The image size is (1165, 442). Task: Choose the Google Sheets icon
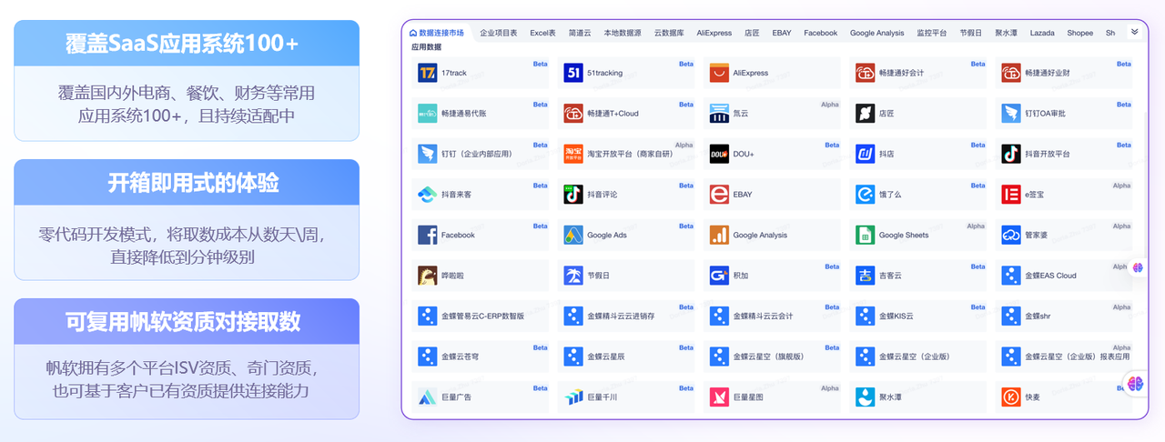pyautogui.click(x=865, y=236)
